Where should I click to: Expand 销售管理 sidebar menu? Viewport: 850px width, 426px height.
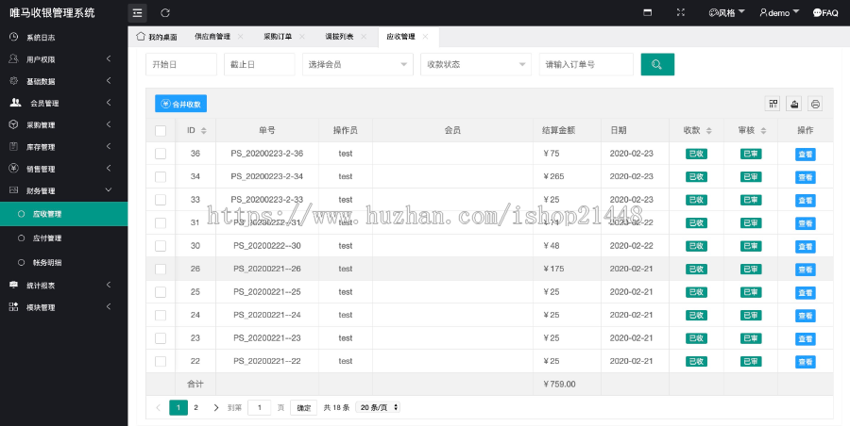coord(64,169)
